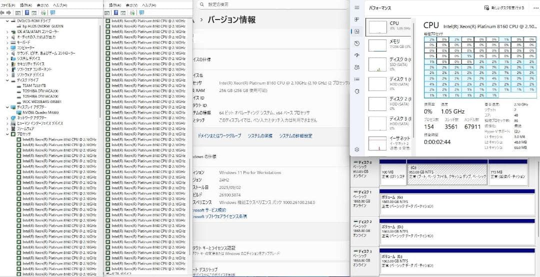
Task: Click the monitor icon in right Device Manager toolbar
Action: (141, 12)
